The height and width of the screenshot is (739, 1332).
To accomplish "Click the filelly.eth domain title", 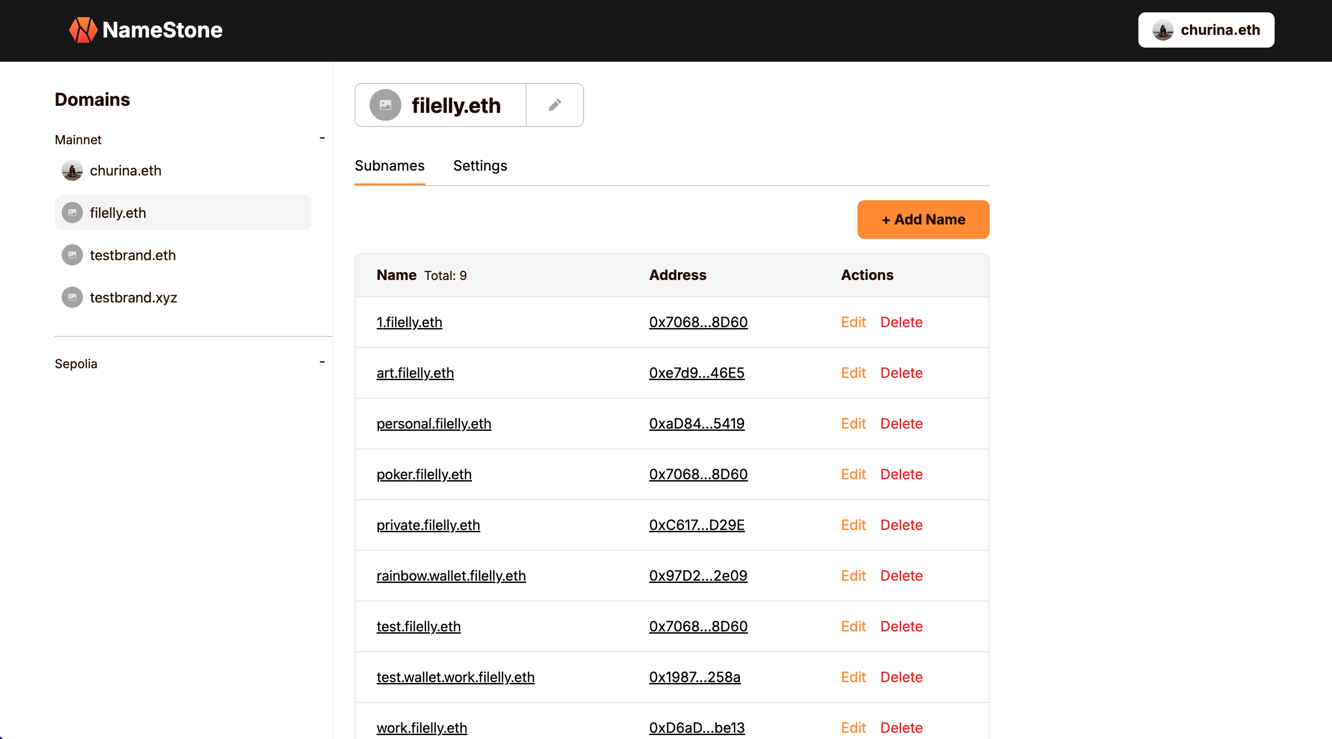I will point(456,105).
